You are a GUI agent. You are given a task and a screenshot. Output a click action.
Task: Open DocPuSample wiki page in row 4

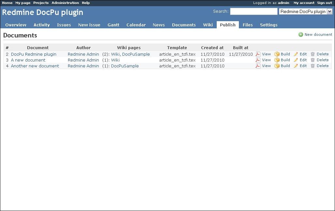click(125, 66)
